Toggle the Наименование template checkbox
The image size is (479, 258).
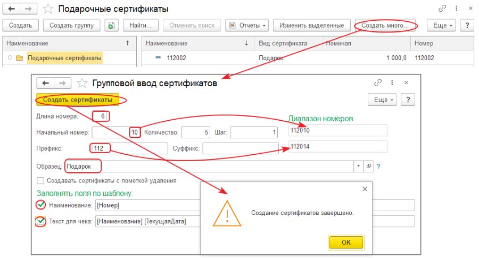(40, 205)
